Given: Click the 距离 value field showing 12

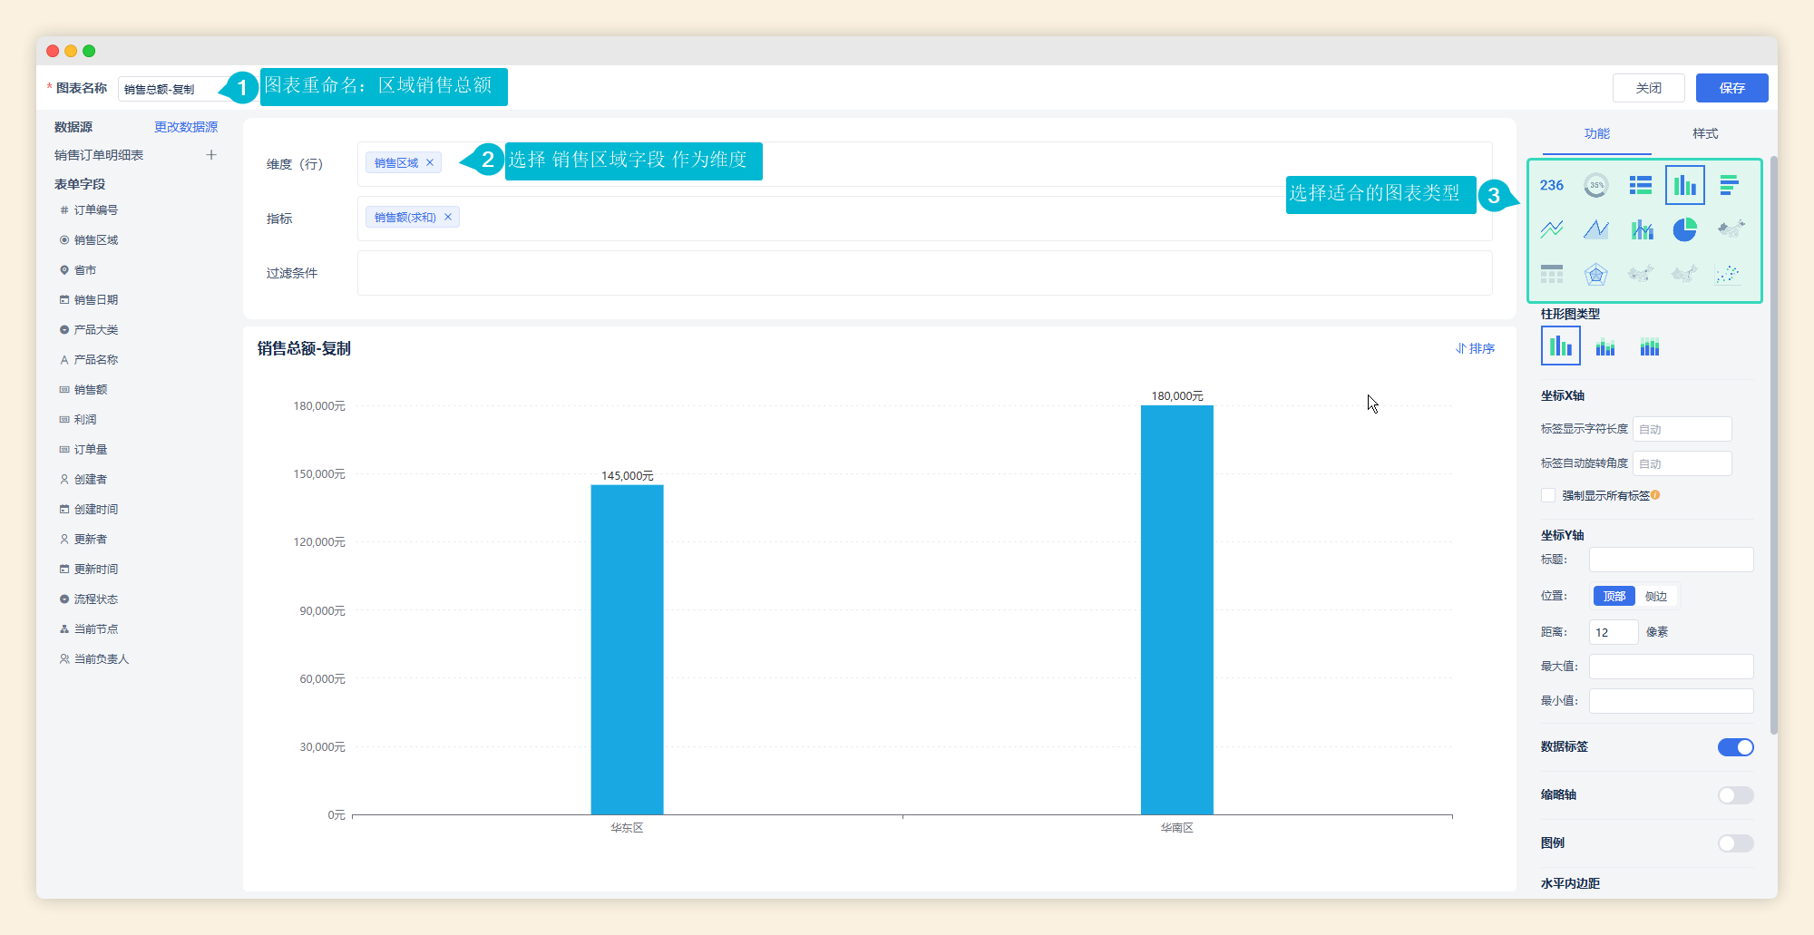Looking at the screenshot, I should tap(1614, 632).
